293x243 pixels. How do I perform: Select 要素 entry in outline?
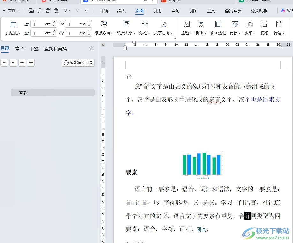(53, 92)
